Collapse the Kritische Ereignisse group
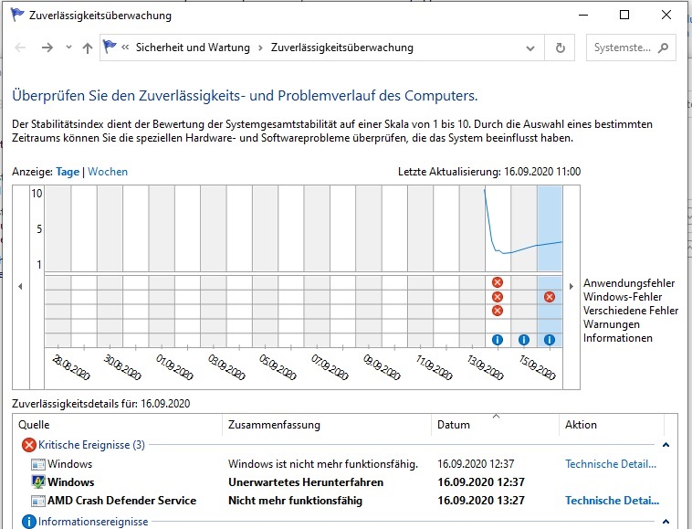 point(666,445)
